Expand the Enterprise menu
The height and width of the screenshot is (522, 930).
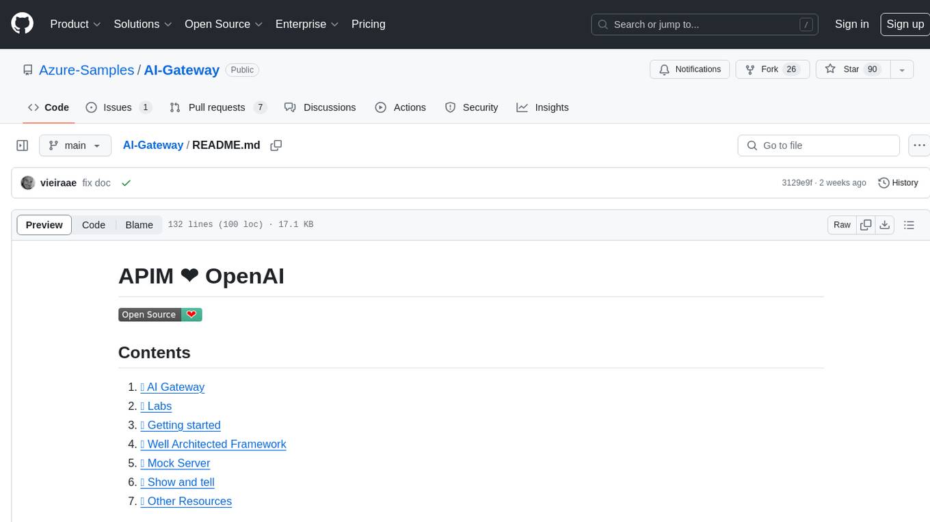tap(307, 24)
